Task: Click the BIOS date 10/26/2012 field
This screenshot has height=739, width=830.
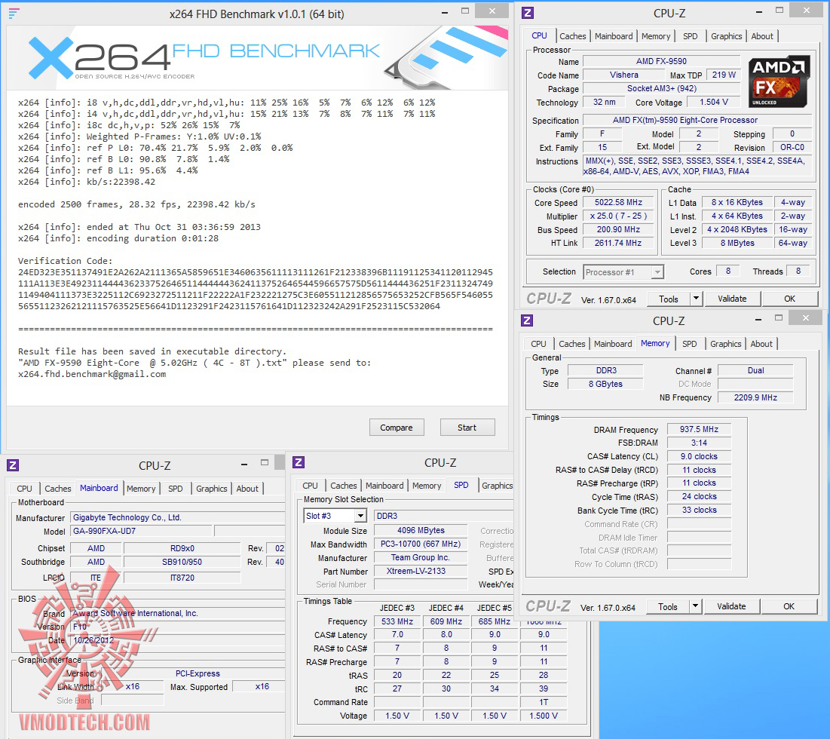Action: 178,640
